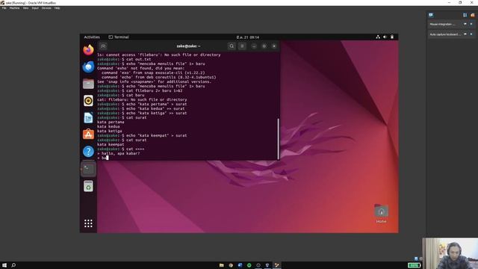
Task: Open File Explorer in the Windows taskbar
Action: click(222, 265)
